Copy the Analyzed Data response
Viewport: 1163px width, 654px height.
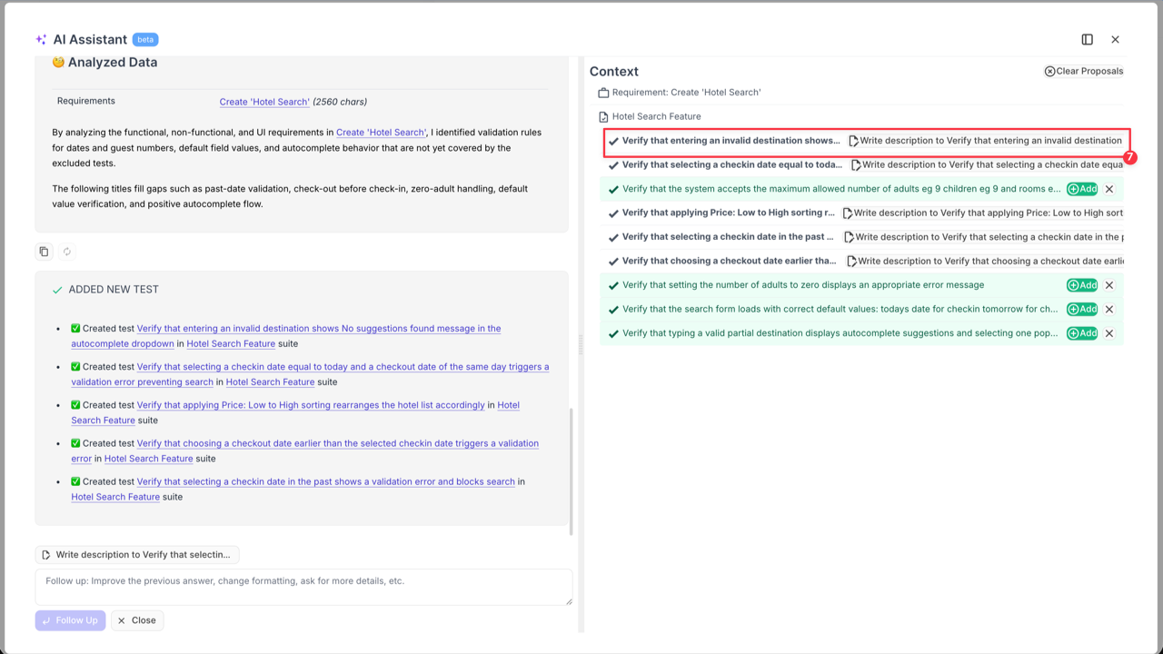43,251
